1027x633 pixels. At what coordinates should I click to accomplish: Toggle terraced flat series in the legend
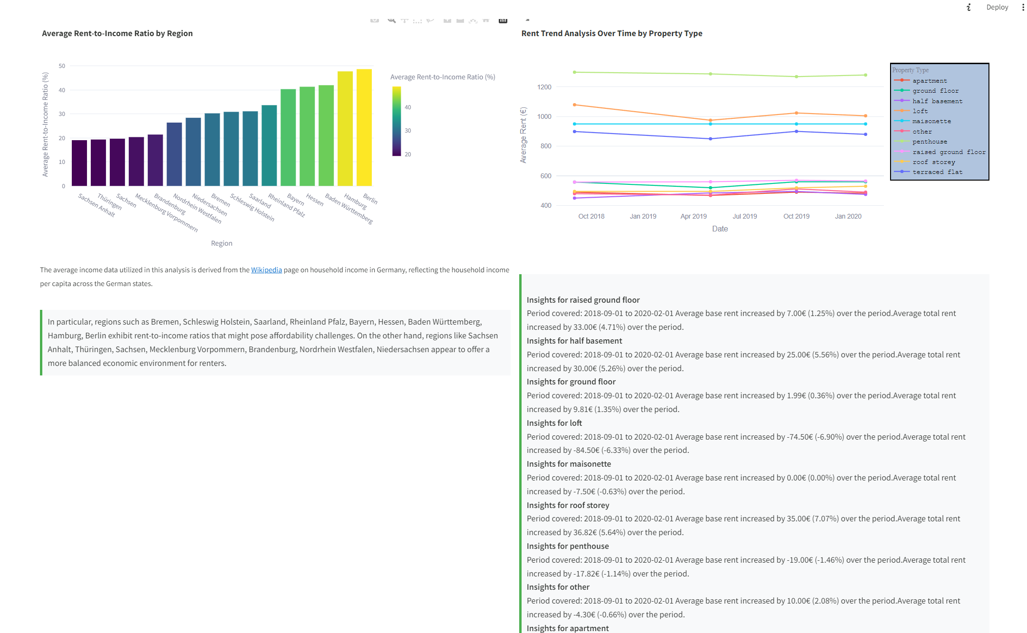[x=937, y=172]
